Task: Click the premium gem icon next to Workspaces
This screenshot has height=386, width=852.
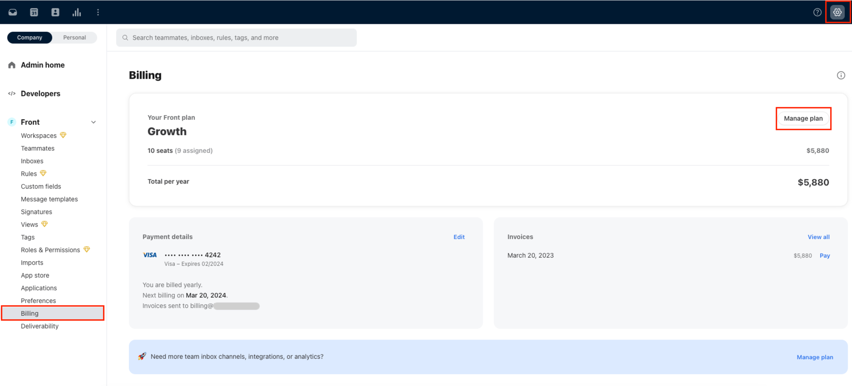Action: [x=63, y=135]
